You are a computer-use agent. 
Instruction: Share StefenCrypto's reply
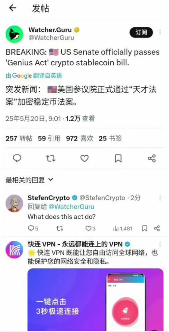tap(157, 228)
